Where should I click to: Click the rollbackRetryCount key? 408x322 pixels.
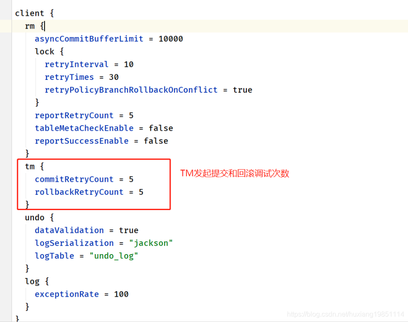(x=79, y=192)
